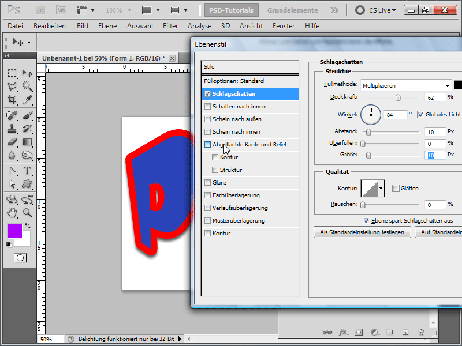
Task: Click the link layers icon
Action: 327,332
